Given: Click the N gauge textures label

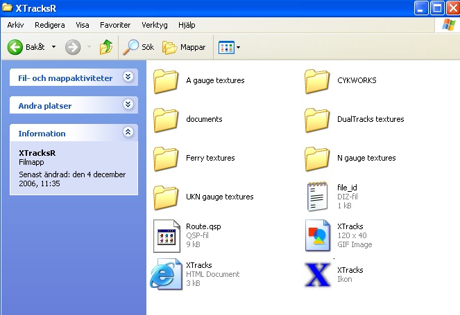Looking at the screenshot, I should 366,158.
